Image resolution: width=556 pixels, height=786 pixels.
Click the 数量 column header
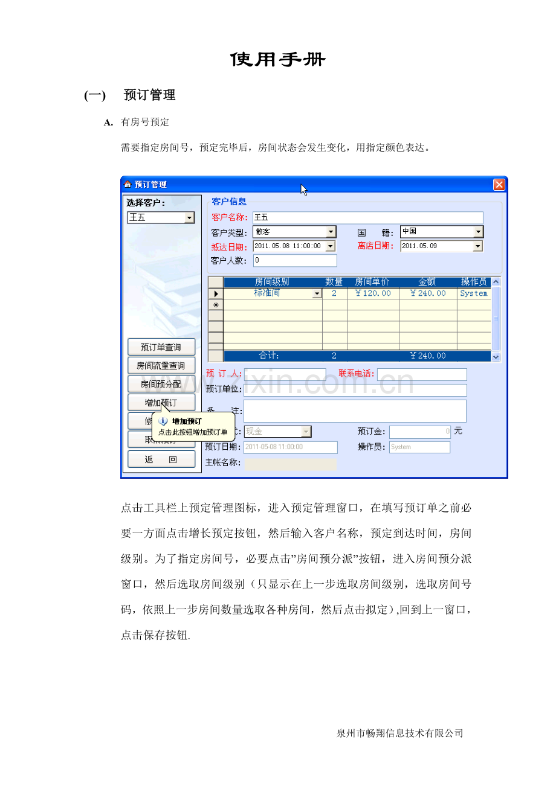point(334,282)
